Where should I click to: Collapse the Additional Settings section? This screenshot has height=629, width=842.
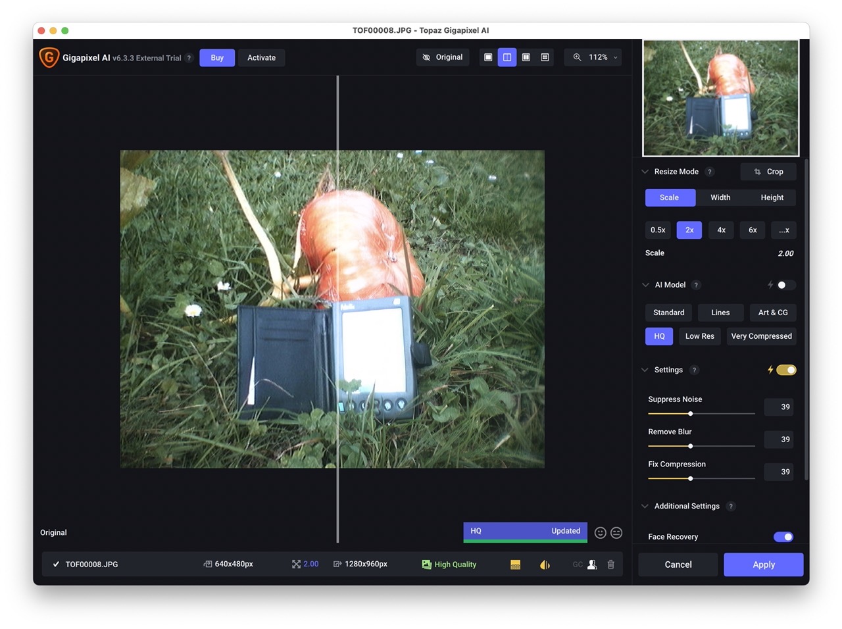click(x=645, y=506)
